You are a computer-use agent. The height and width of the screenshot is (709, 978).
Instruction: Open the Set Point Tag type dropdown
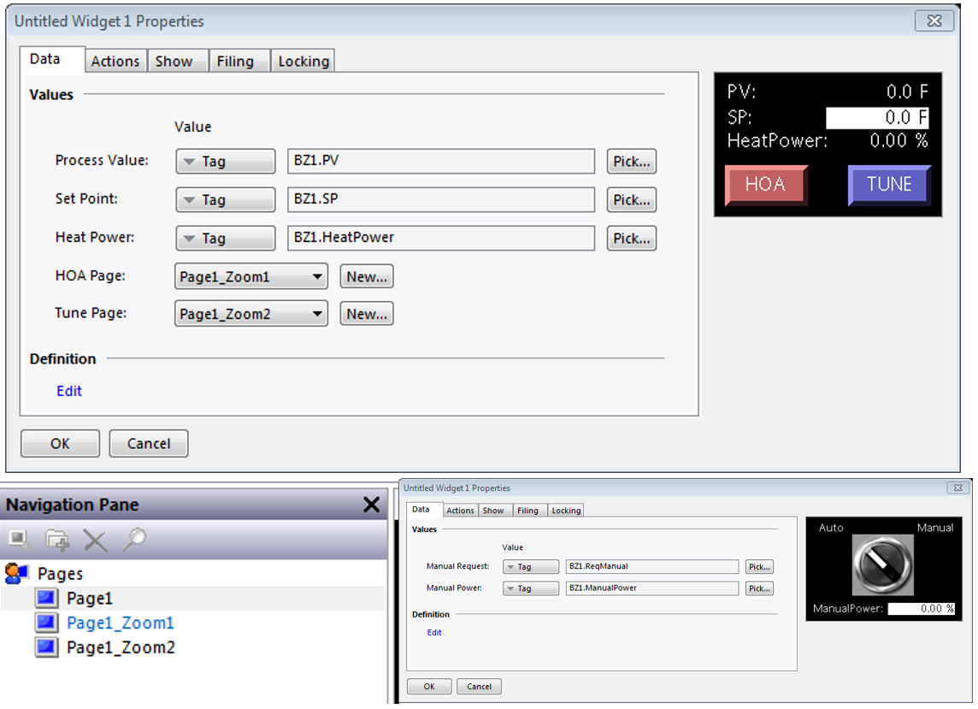click(225, 200)
